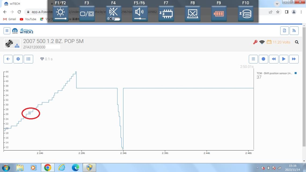Open the Gmail bookmark
The width and height of the screenshot is (306, 172).
pyautogui.click(x=10, y=19)
